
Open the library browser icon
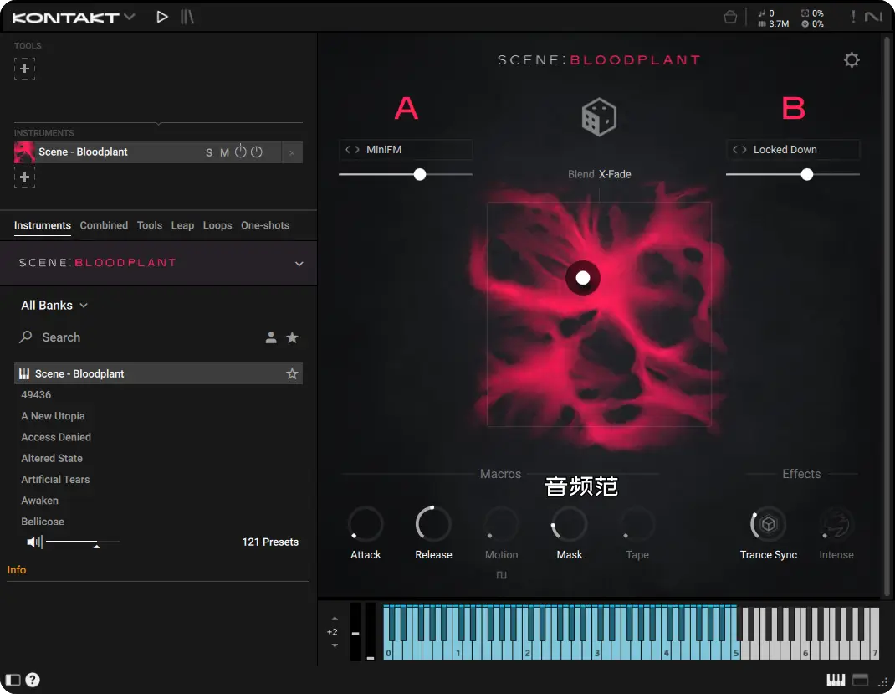pyautogui.click(x=187, y=17)
